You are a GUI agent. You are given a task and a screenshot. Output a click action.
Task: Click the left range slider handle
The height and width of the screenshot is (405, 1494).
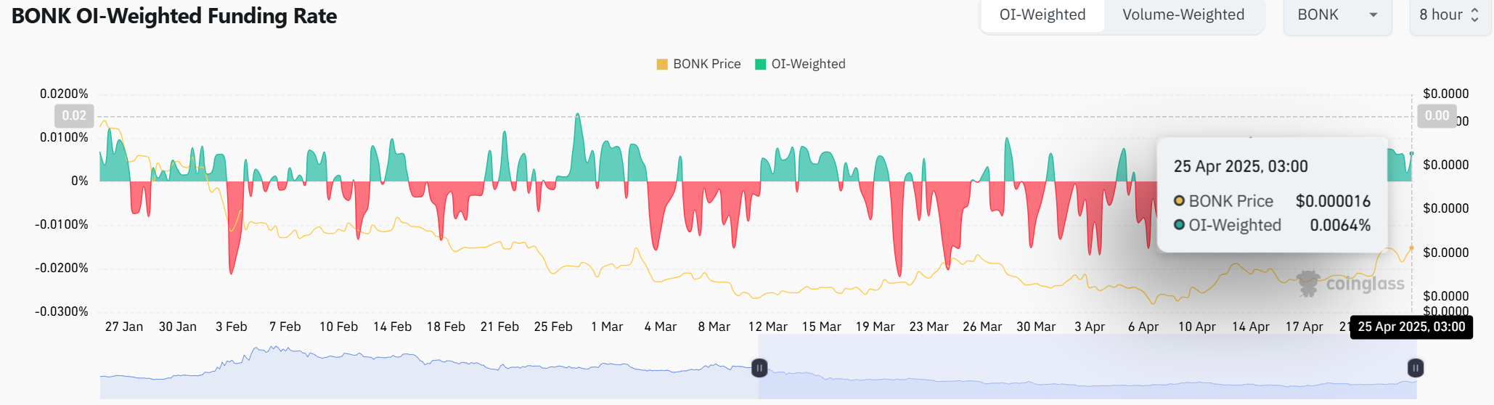(x=759, y=368)
